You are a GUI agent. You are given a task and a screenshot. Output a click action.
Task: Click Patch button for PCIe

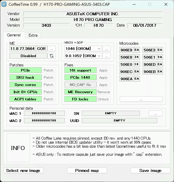point(49,70)
